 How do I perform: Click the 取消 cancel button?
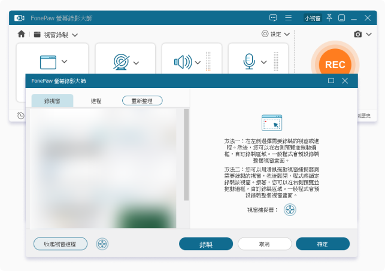[x=265, y=244]
